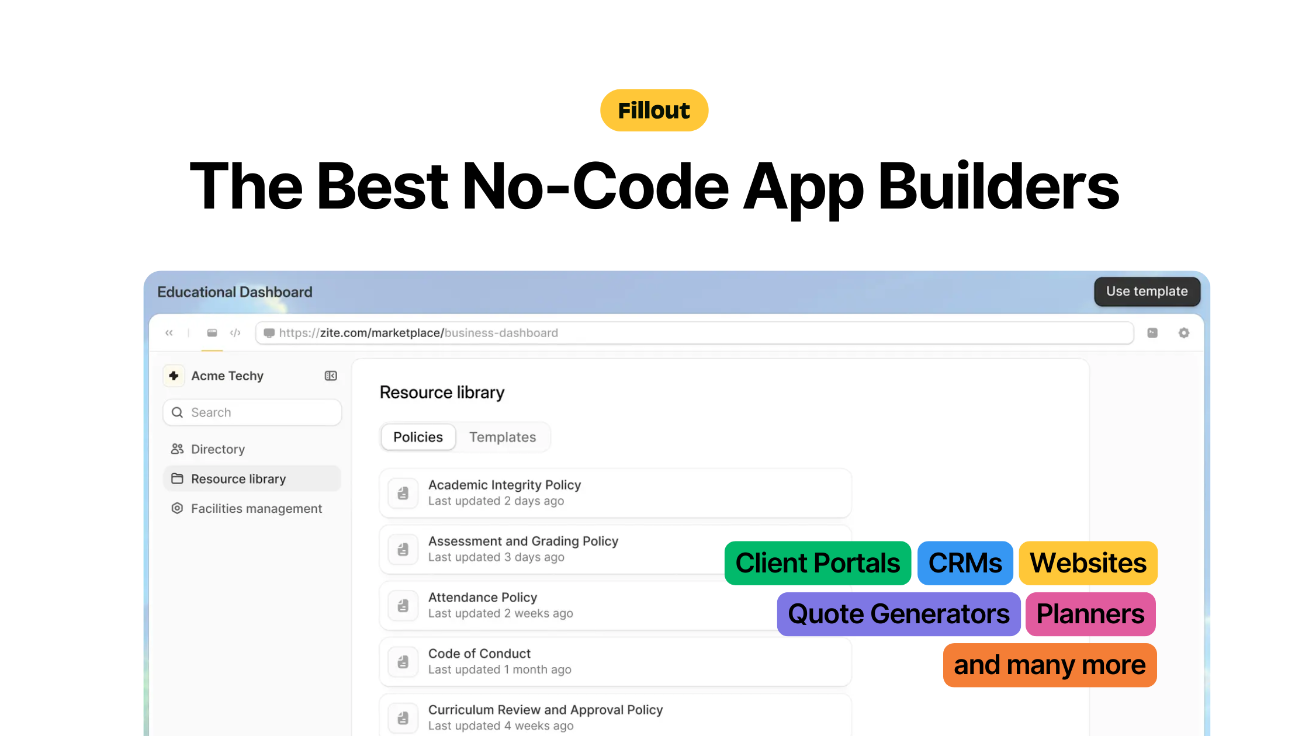Open the code view icon in toolbar

pos(236,333)
